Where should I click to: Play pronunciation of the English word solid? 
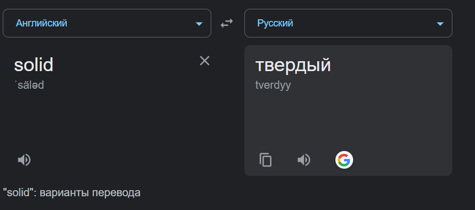[x=24, y=160]
